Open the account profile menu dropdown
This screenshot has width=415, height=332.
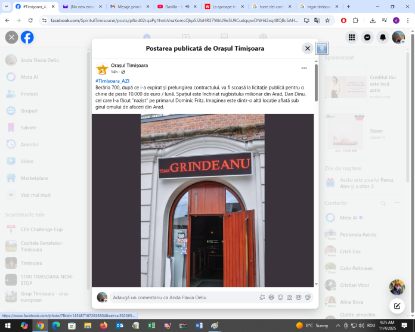398,38
